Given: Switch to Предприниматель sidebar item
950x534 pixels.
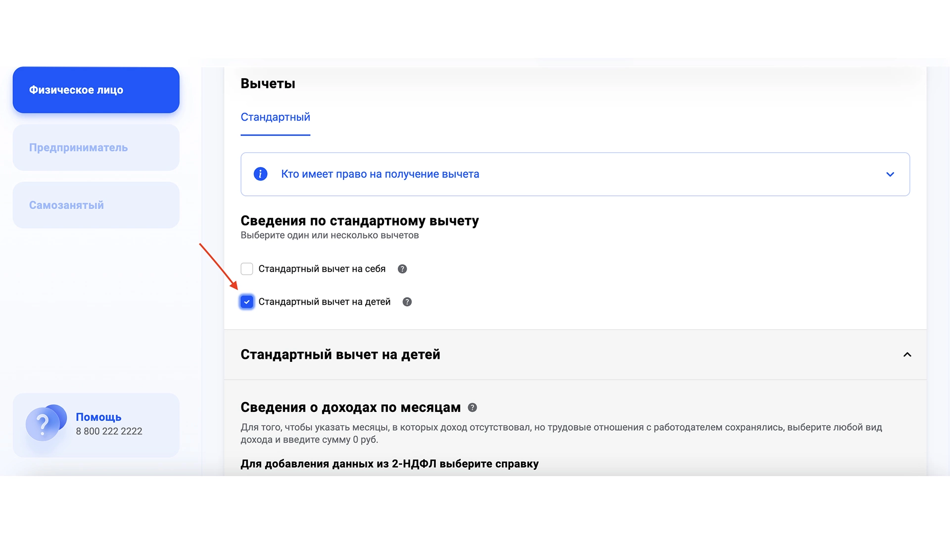Looking at the screenshot, I should click(x=96, y=147).
